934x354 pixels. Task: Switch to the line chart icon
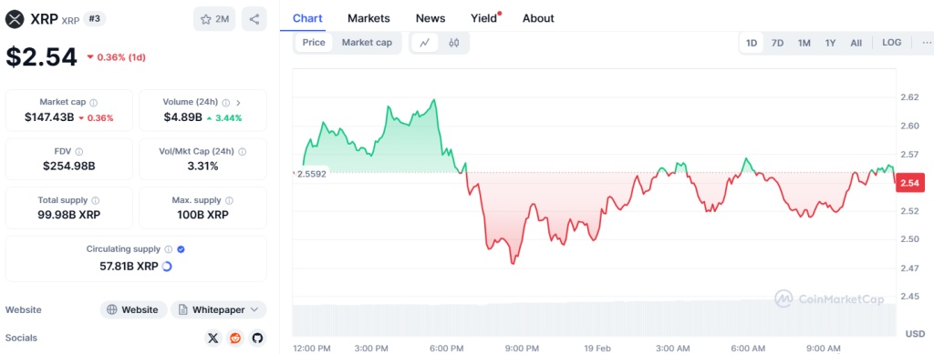[425, 43]
